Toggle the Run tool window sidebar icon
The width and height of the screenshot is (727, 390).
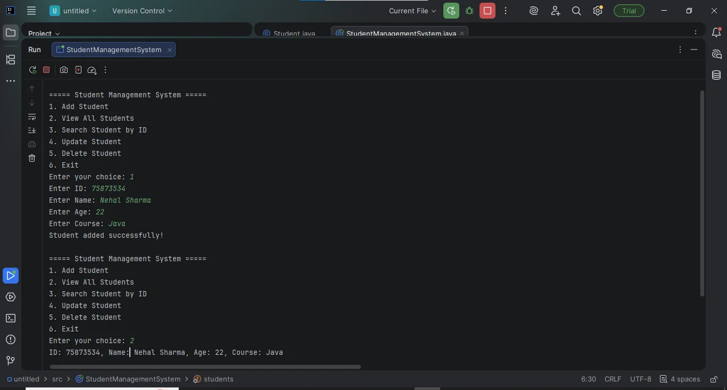click(x=11, y=276)
